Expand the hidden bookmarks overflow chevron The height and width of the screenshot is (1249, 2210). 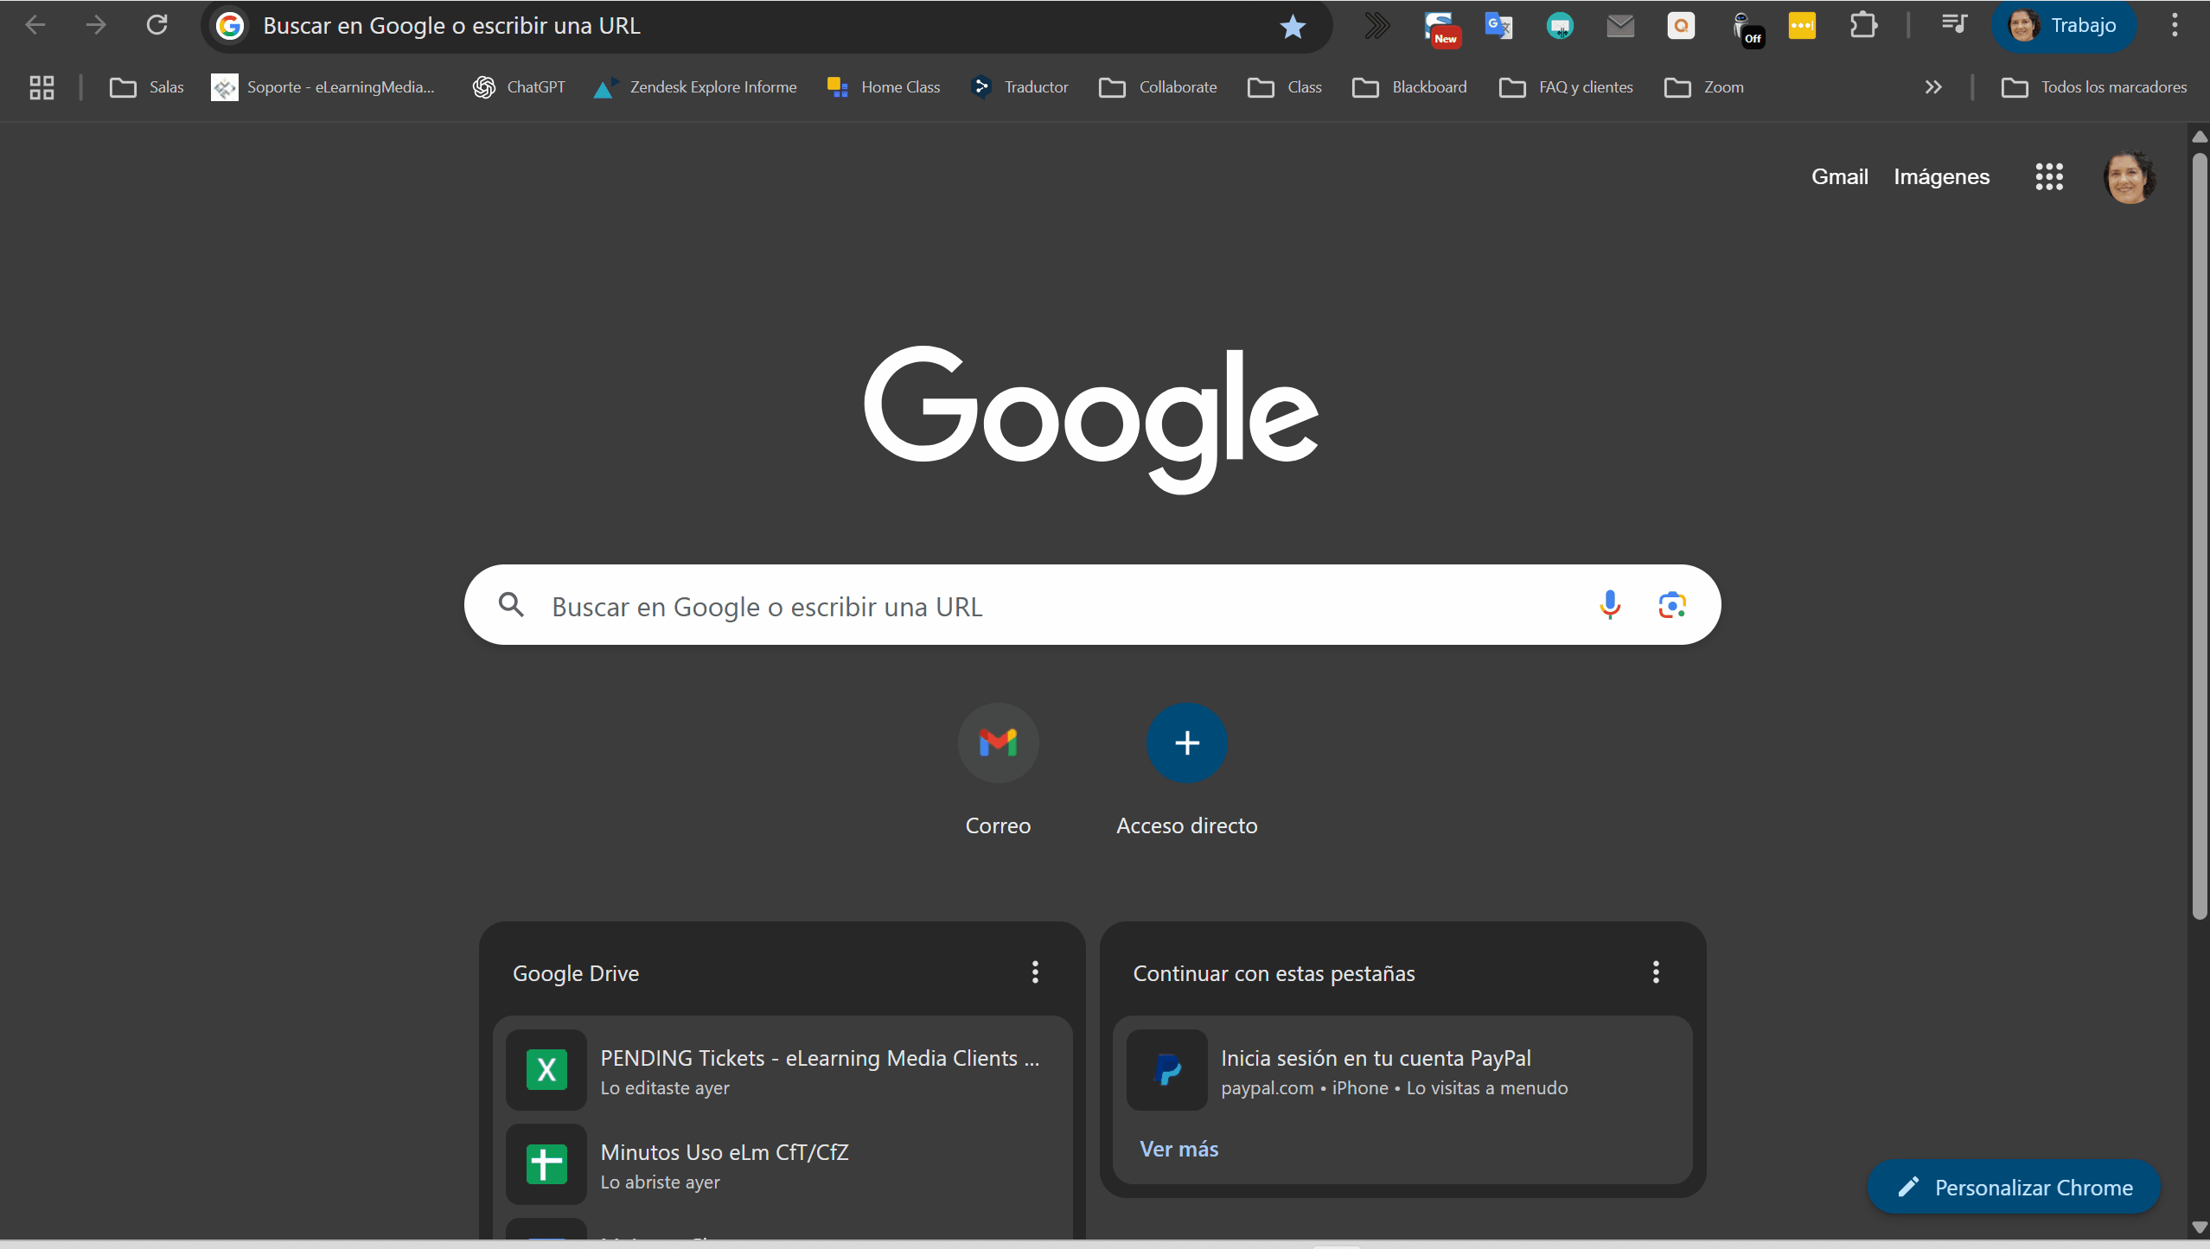[1933, 87]
